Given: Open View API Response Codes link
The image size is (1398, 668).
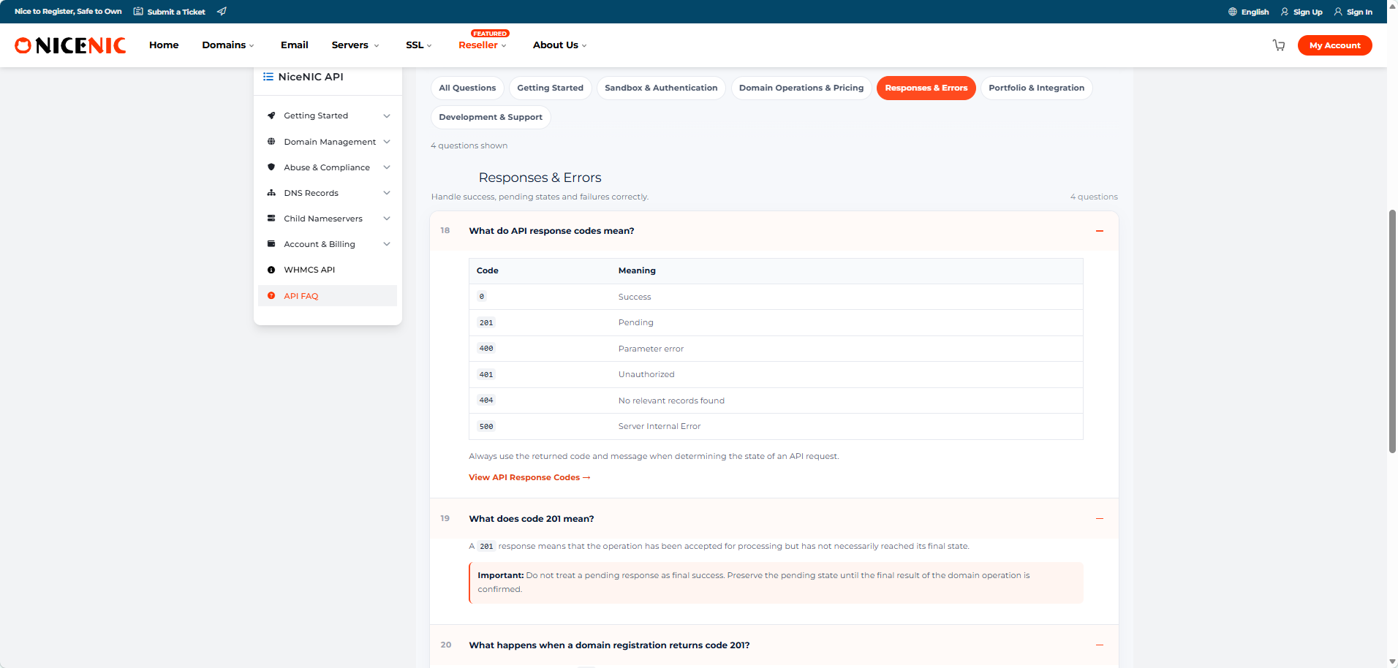Looking at the screenshot, I should click(529, 477).
